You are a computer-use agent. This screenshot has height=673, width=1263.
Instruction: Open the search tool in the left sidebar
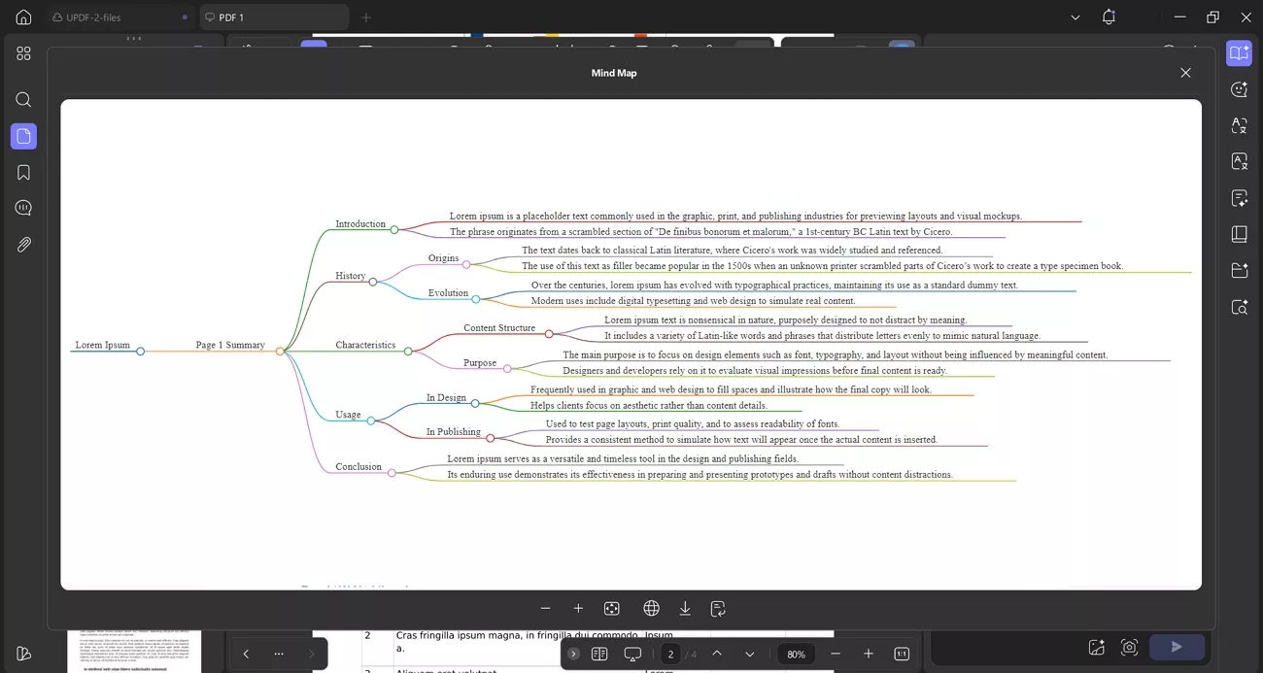coord(23,99)
